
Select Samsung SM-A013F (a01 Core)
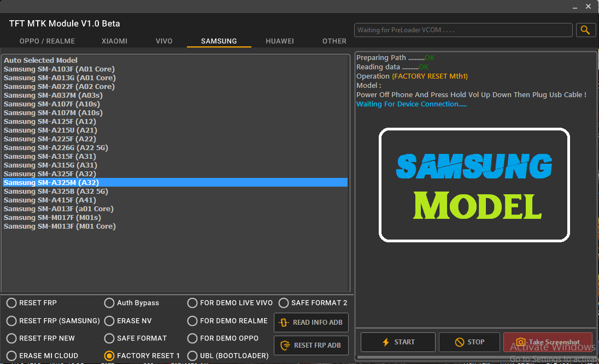[x=175, y=209]
